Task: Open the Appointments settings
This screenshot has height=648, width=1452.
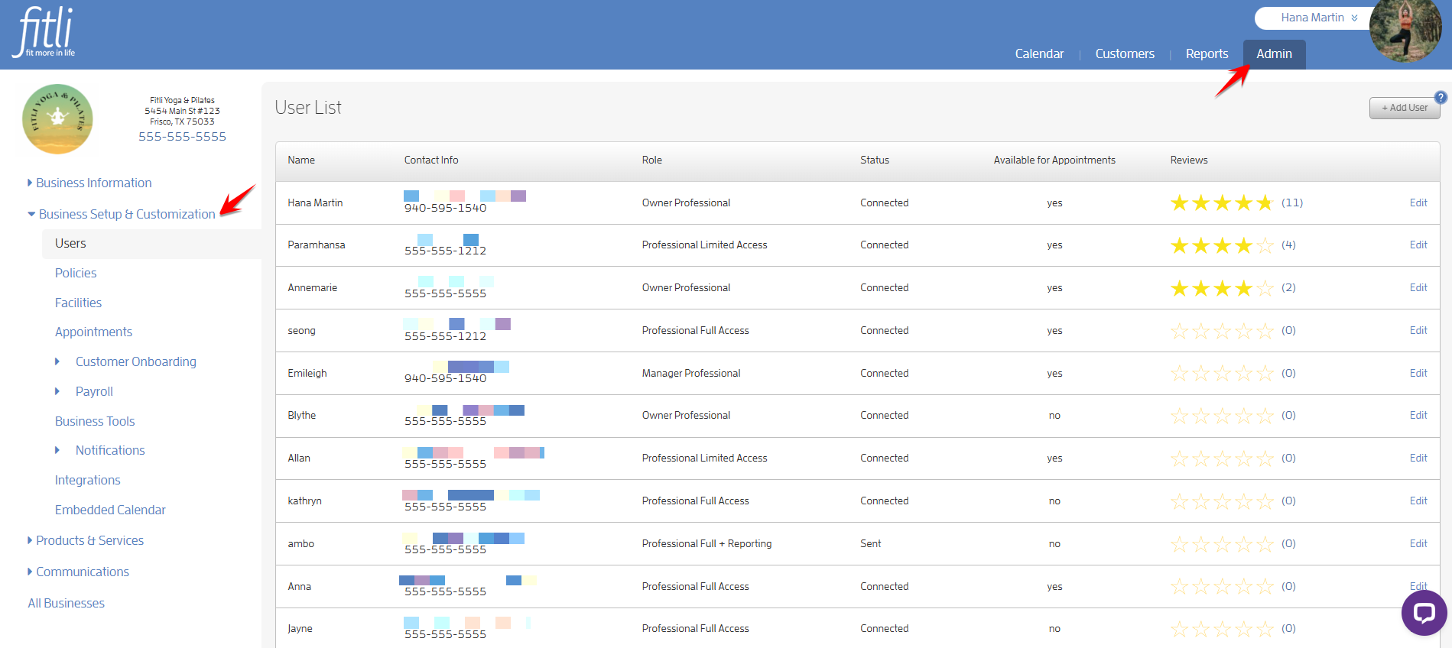Action: [x=93, y=332]
